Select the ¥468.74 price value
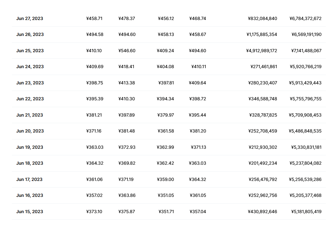The width and height of the screenshot is (334, 225). tap(198, 18)
